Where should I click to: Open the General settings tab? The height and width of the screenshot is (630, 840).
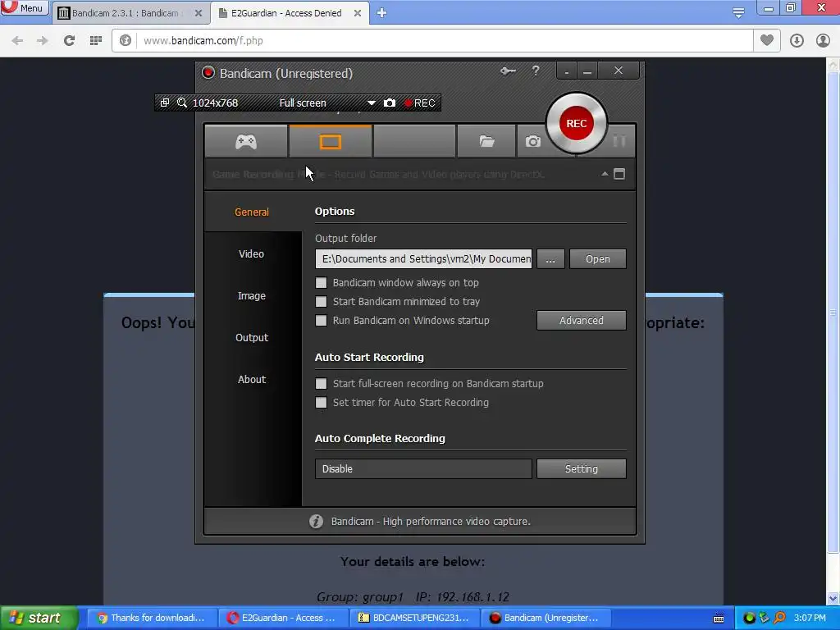(252, 212)
